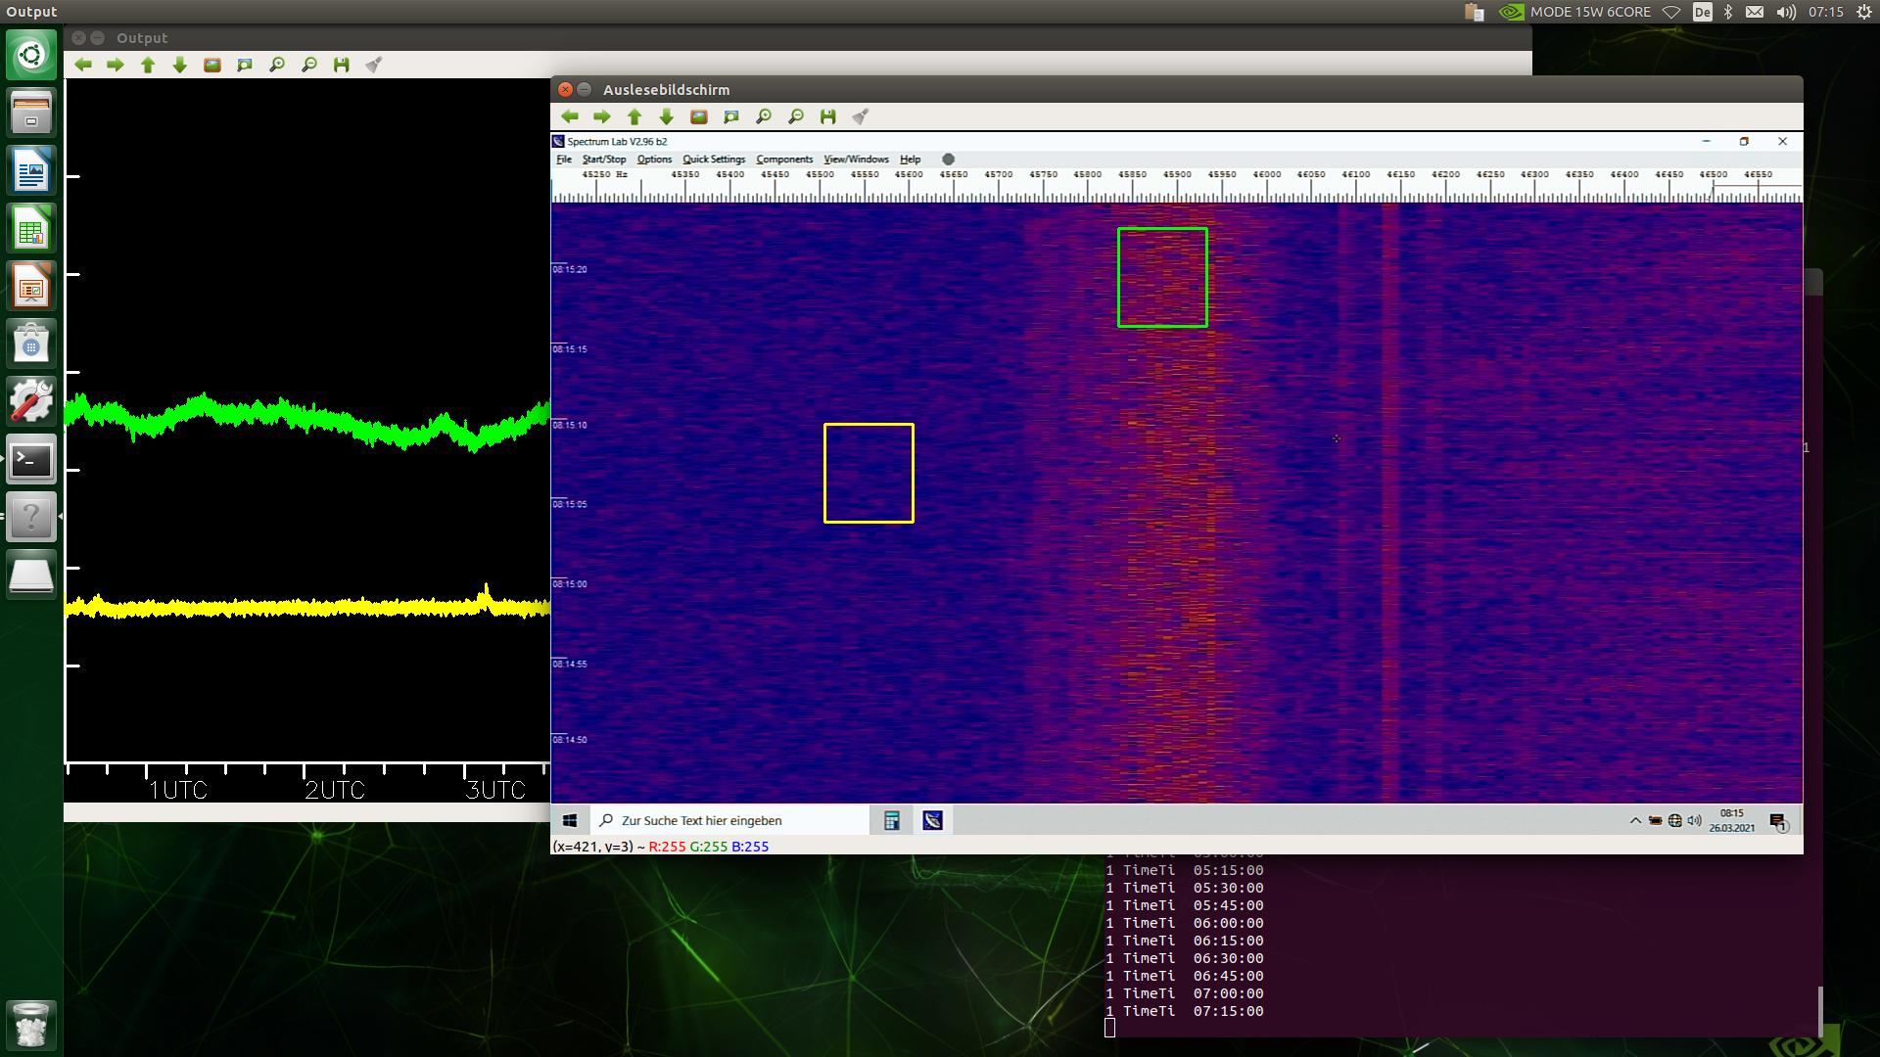Click the '06:00:00' entry in the terminal

(x=1228, y=923)
